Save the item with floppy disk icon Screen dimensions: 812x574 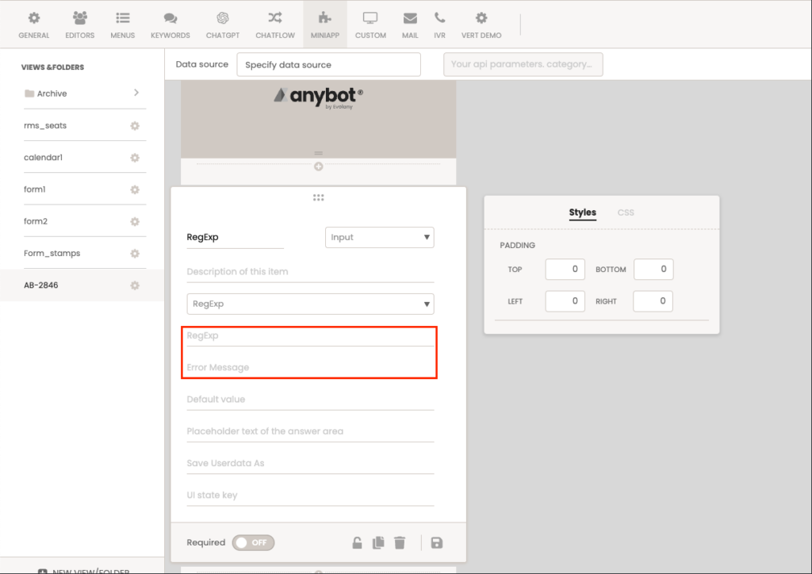[x=436, y=543]
